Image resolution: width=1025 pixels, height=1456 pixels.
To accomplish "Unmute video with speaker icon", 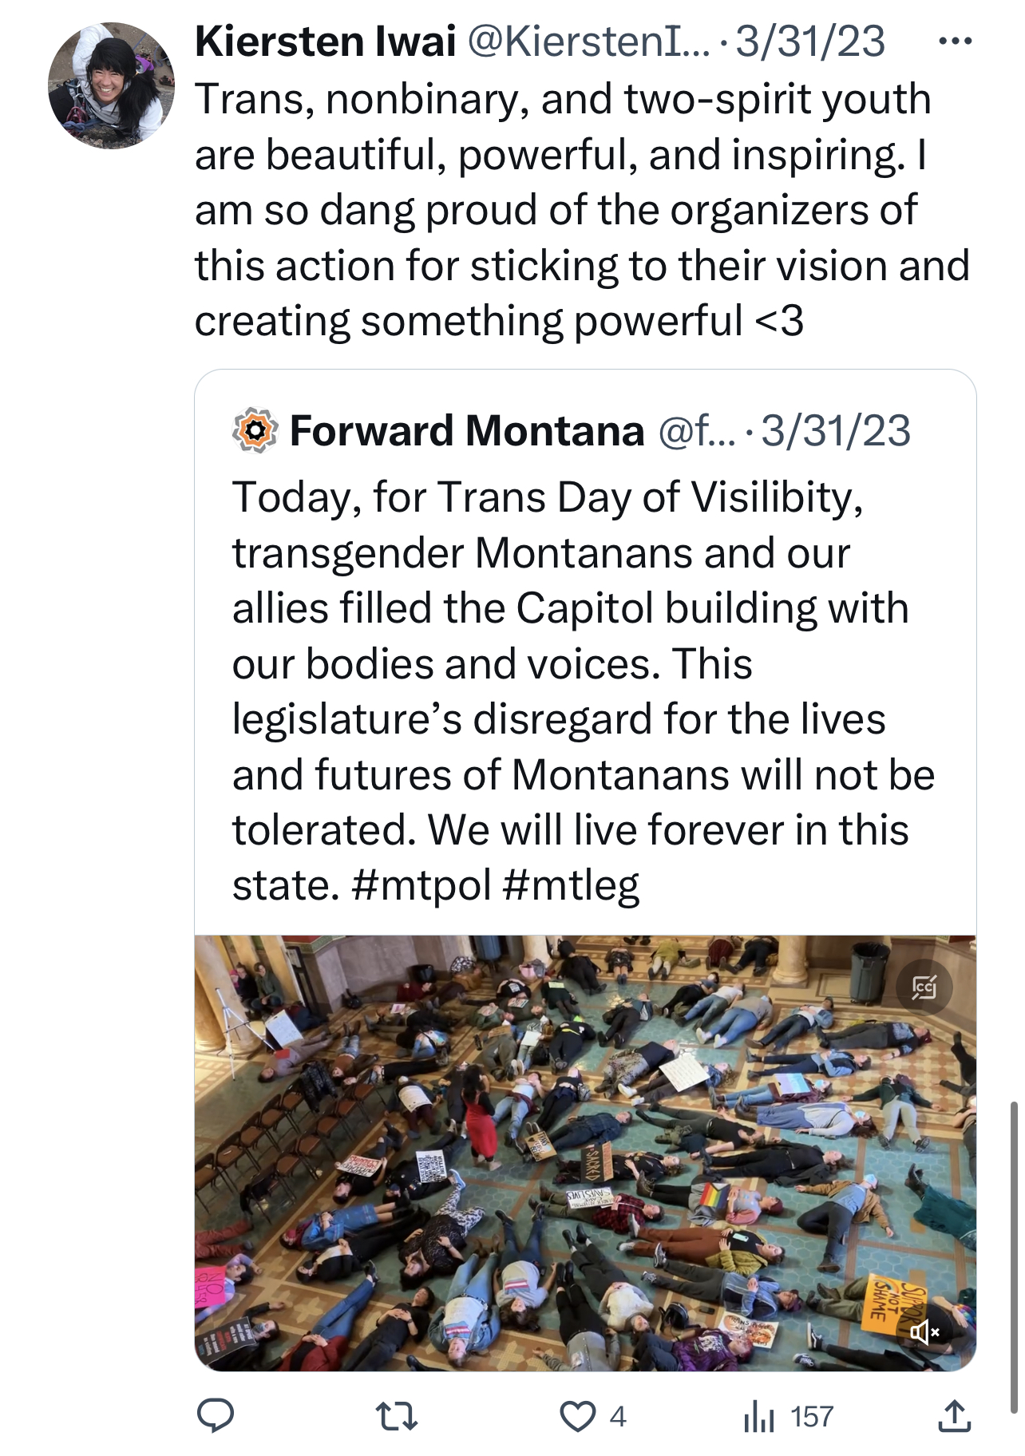I will 924,1331.
